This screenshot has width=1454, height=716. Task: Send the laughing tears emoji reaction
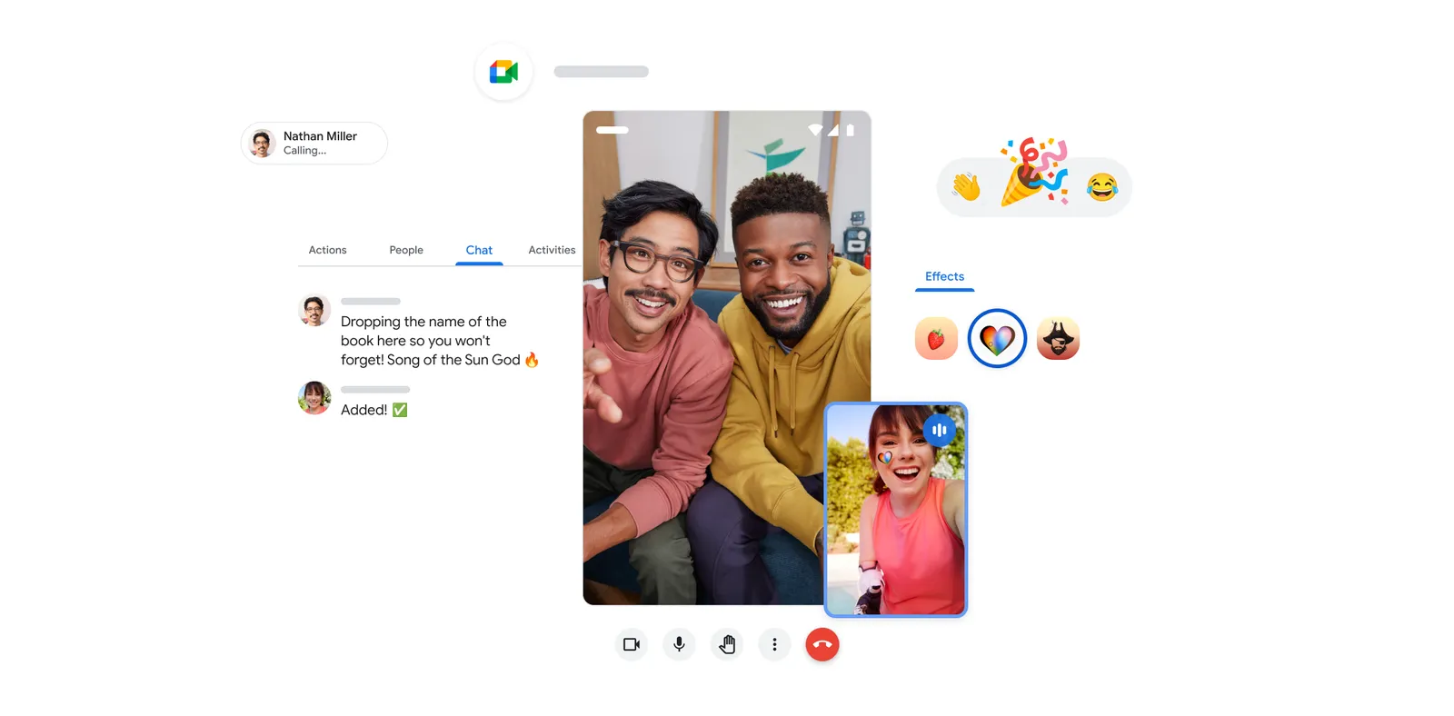1101,187
